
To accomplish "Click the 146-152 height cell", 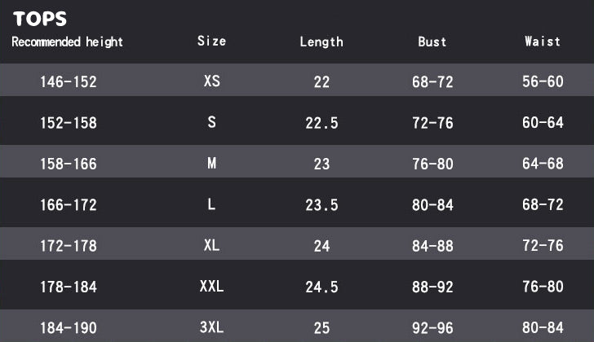I will 69,81.
